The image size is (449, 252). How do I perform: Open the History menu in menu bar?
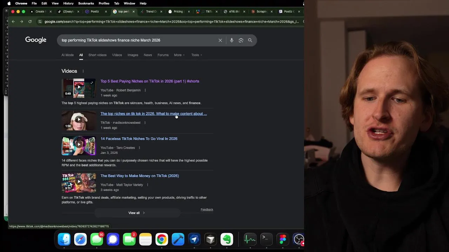click(68, 3)
